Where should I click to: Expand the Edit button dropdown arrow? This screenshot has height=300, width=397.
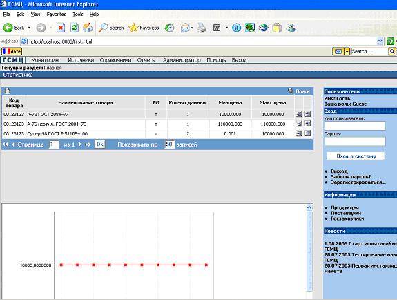click(226, 28)
